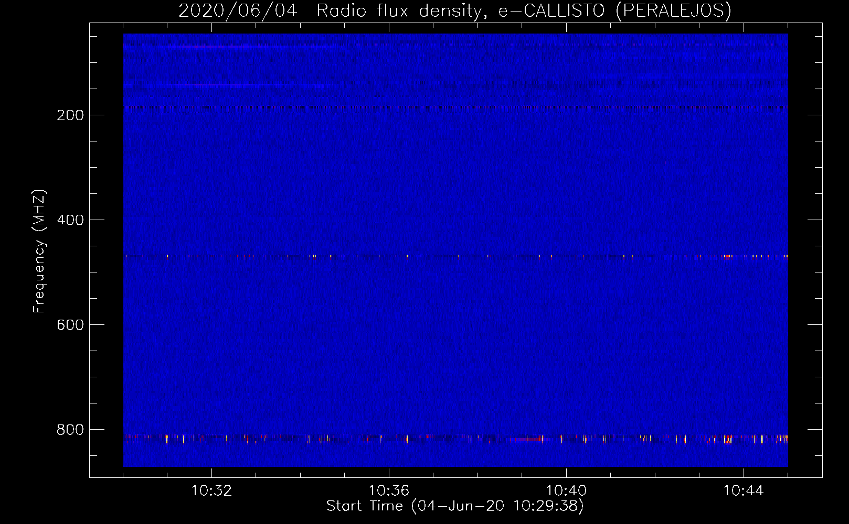Click "Radio flux density" in the plot title
The height and width of the screenshot is (524, 849).
point(399,10)
